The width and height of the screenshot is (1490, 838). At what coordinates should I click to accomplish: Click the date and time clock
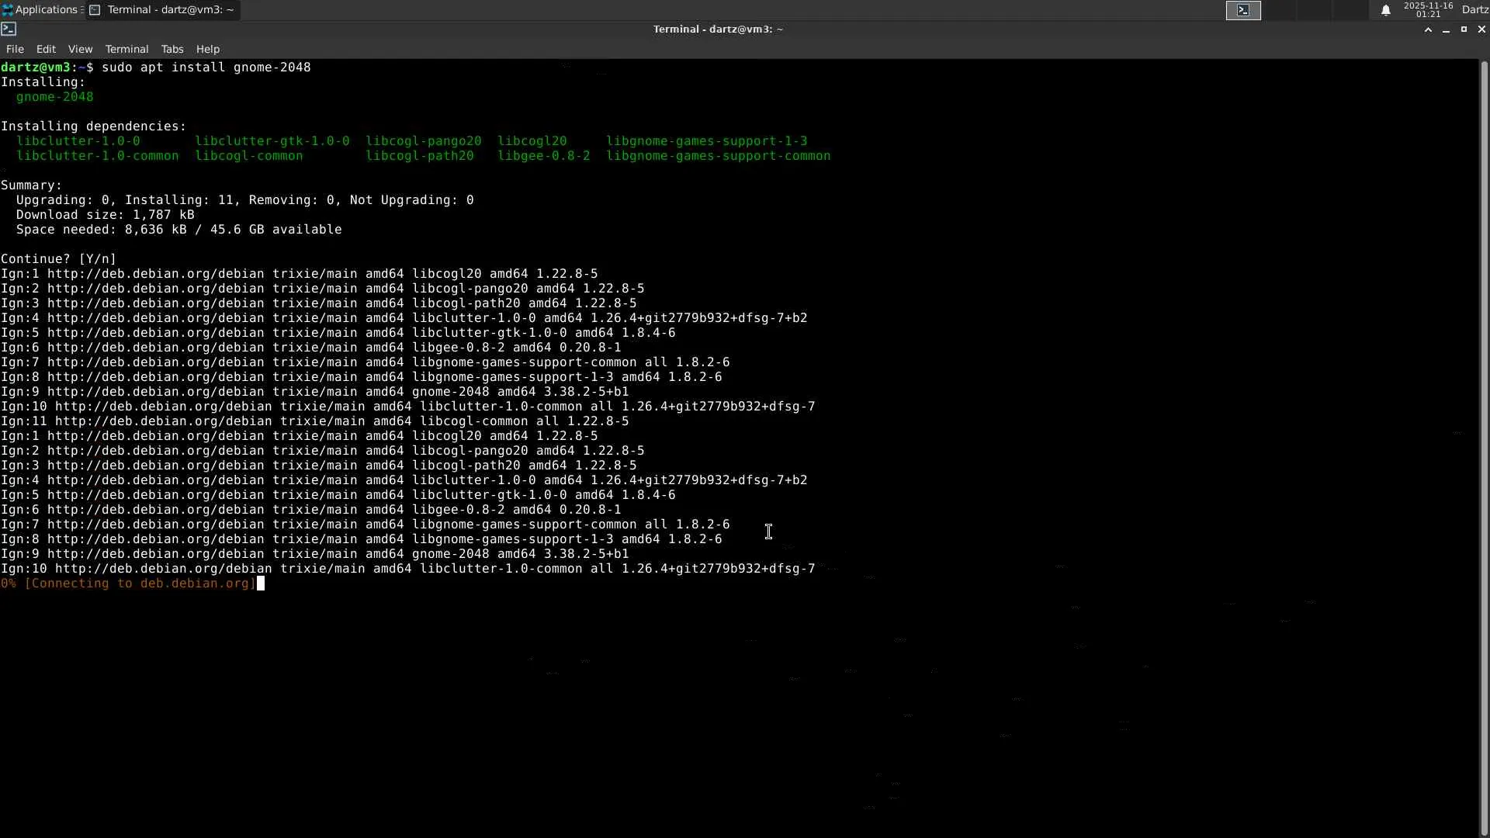pyautogui.click(x=1427, y=9)
